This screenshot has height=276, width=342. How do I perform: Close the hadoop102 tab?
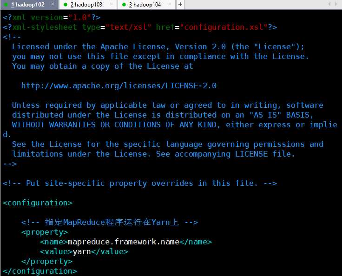[x=53, y=4]
